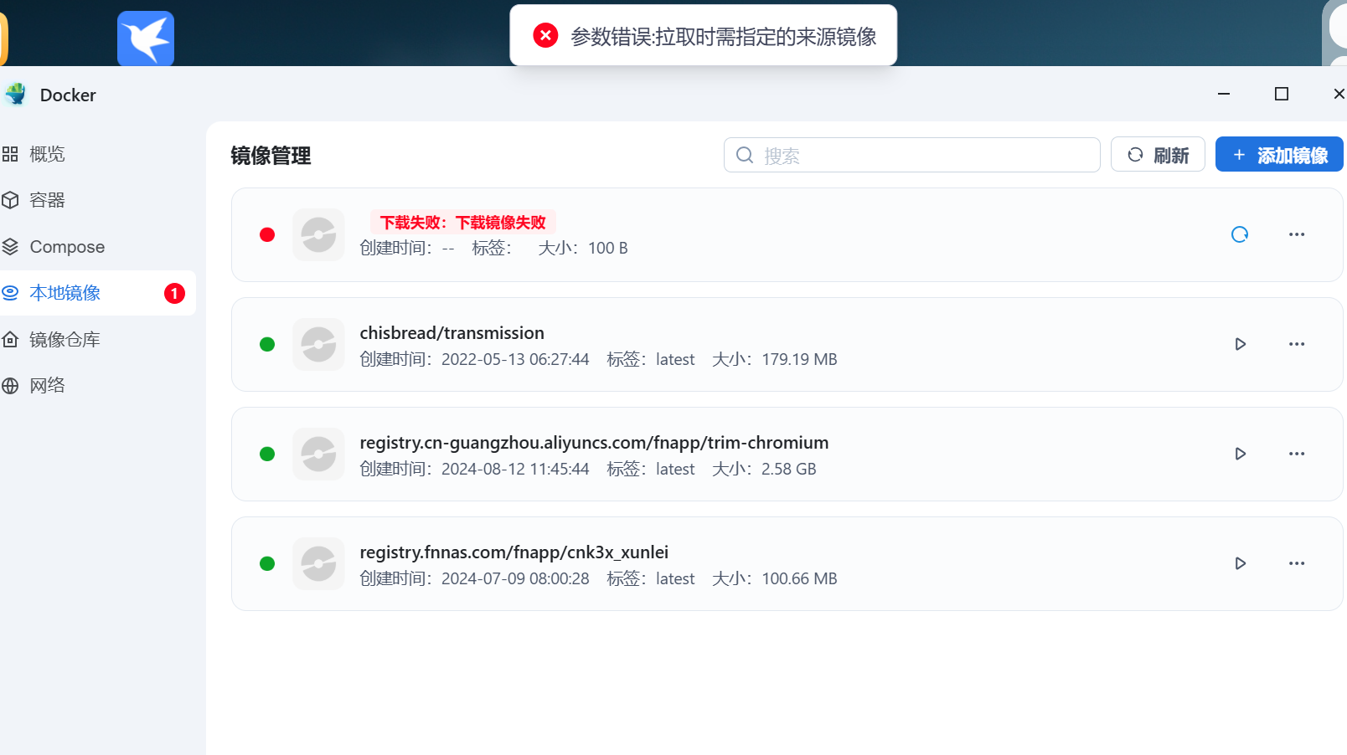
Task: Click the 添加镜像 button
Action: [x=1279, y=155]
